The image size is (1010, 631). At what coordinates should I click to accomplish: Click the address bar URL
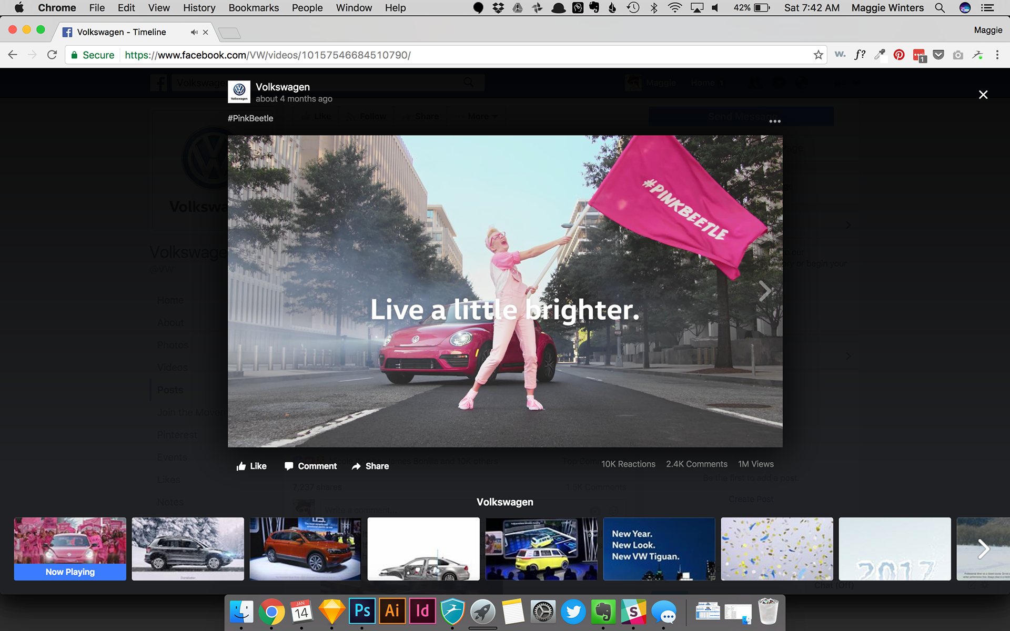[268, 55]
